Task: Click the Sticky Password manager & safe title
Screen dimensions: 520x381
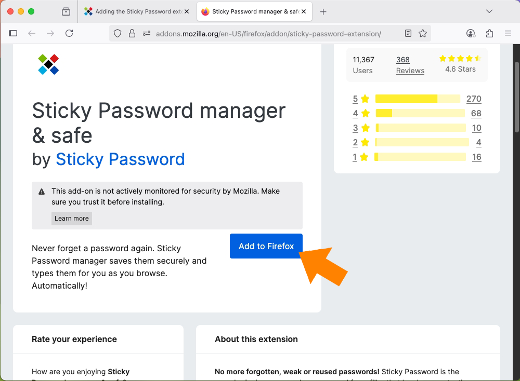Action: point(159,123)
